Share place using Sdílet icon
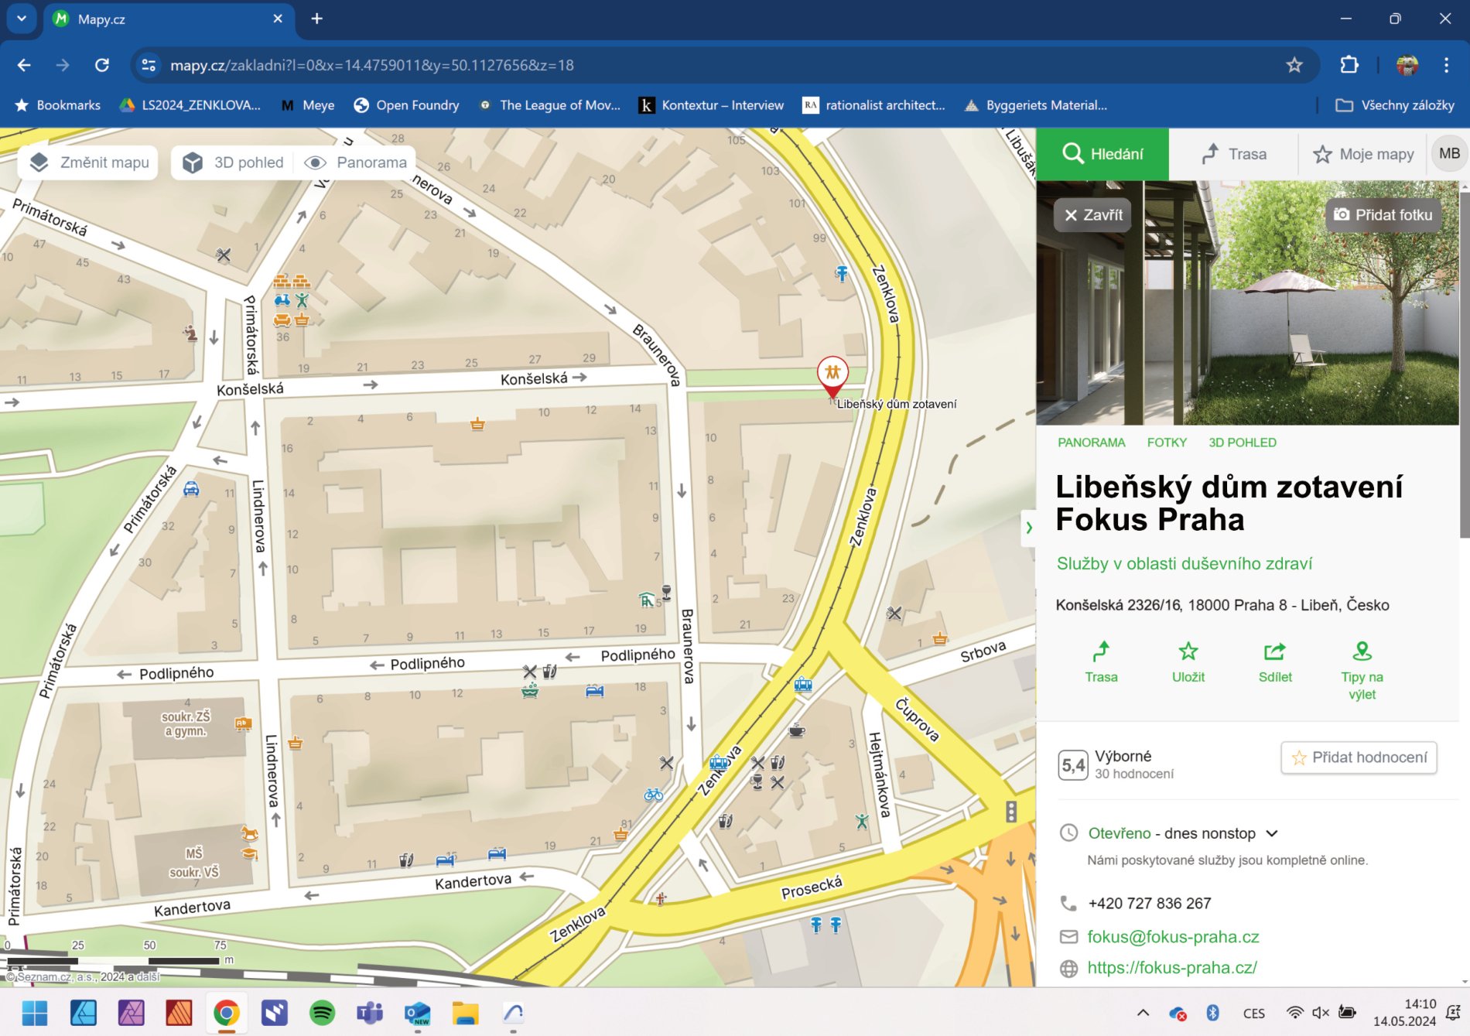 [x=1275, y=662]
